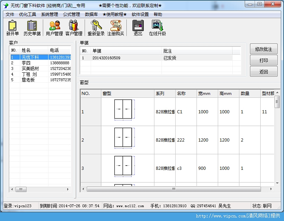Open the 系统管理 menu
Viewport: 284px width, 221px height.
tap(50, 14)
